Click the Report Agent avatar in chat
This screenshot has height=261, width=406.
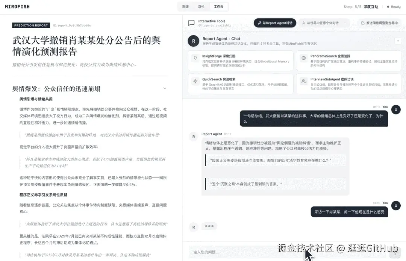point(193,41)
